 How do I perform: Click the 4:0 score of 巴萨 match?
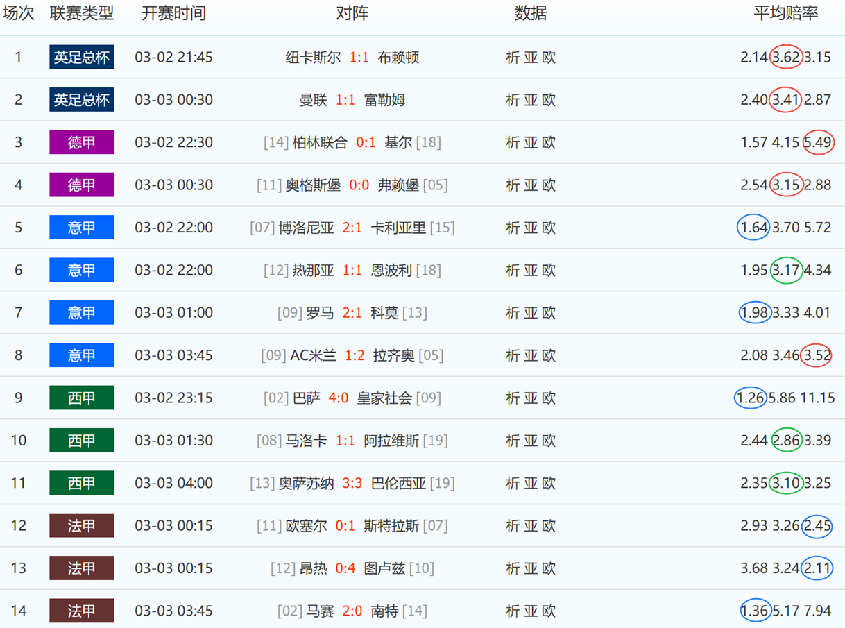pos(339,398)
